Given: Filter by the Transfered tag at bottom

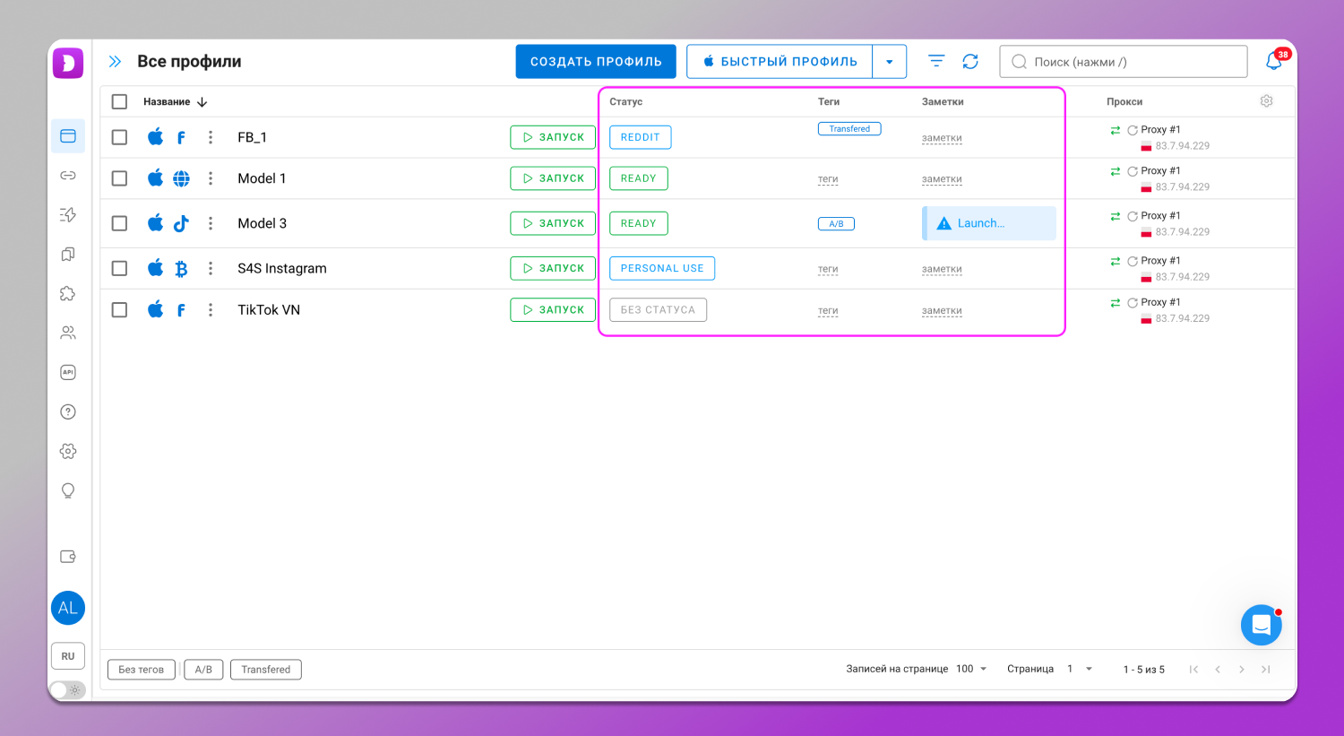Looking at the screenshot, I should pos(265,670).
